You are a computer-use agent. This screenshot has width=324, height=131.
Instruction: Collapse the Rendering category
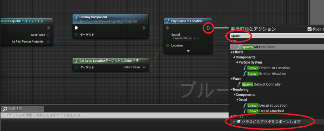pyautogui.click(x=231, y=90)
